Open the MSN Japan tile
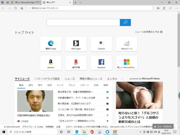 [76, 44]
